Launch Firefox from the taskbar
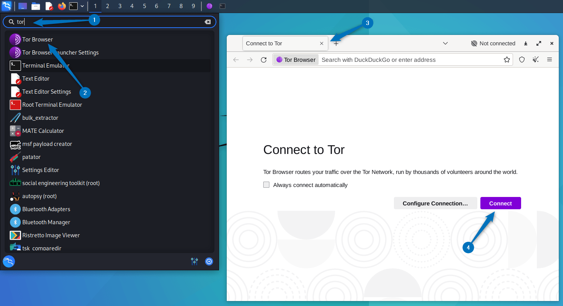Image resolution: width=563 pixels, height=306 pixels. [x=62, y=6]
